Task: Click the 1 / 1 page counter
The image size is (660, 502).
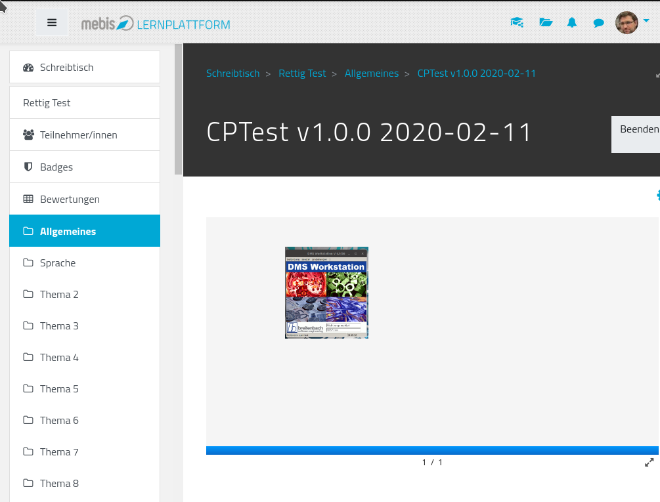Action: (x=432, y=463)
